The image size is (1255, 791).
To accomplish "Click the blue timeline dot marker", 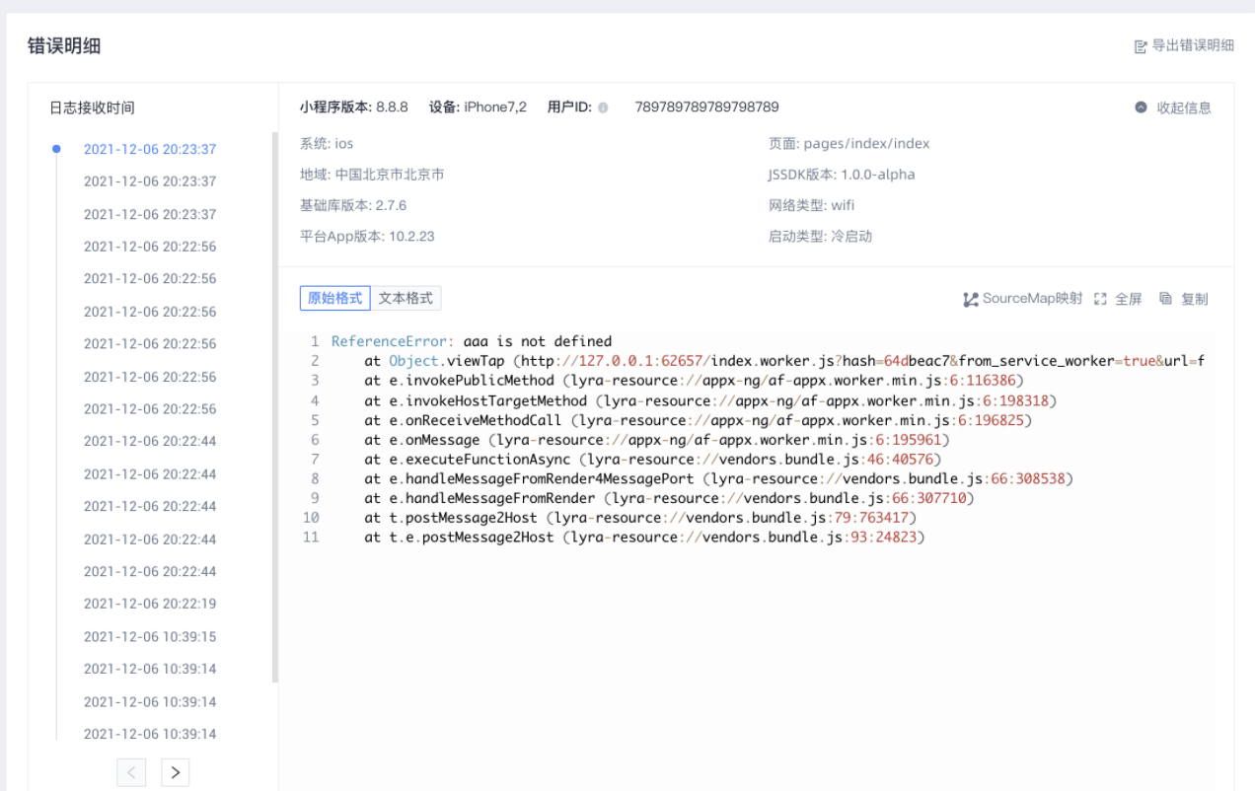I will pyautogui.click(x=56, y=149).
